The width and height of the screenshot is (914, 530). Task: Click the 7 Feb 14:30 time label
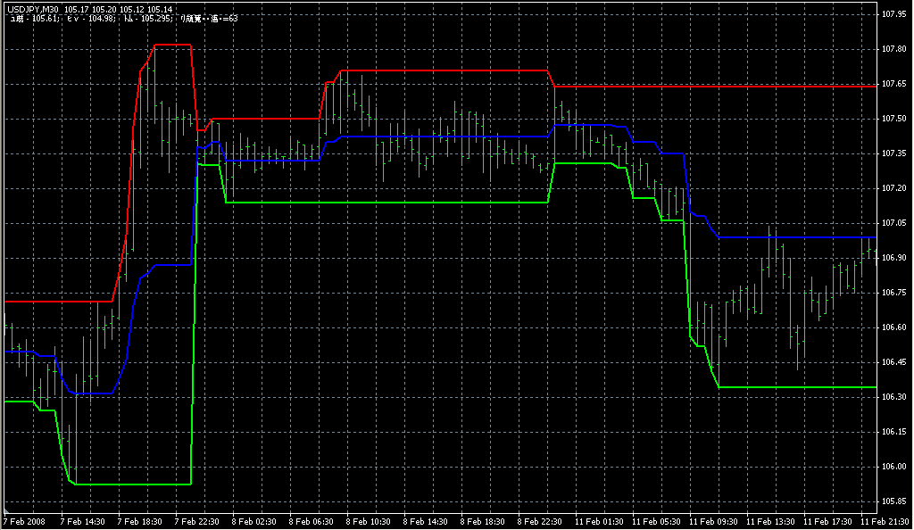[83, 522]
